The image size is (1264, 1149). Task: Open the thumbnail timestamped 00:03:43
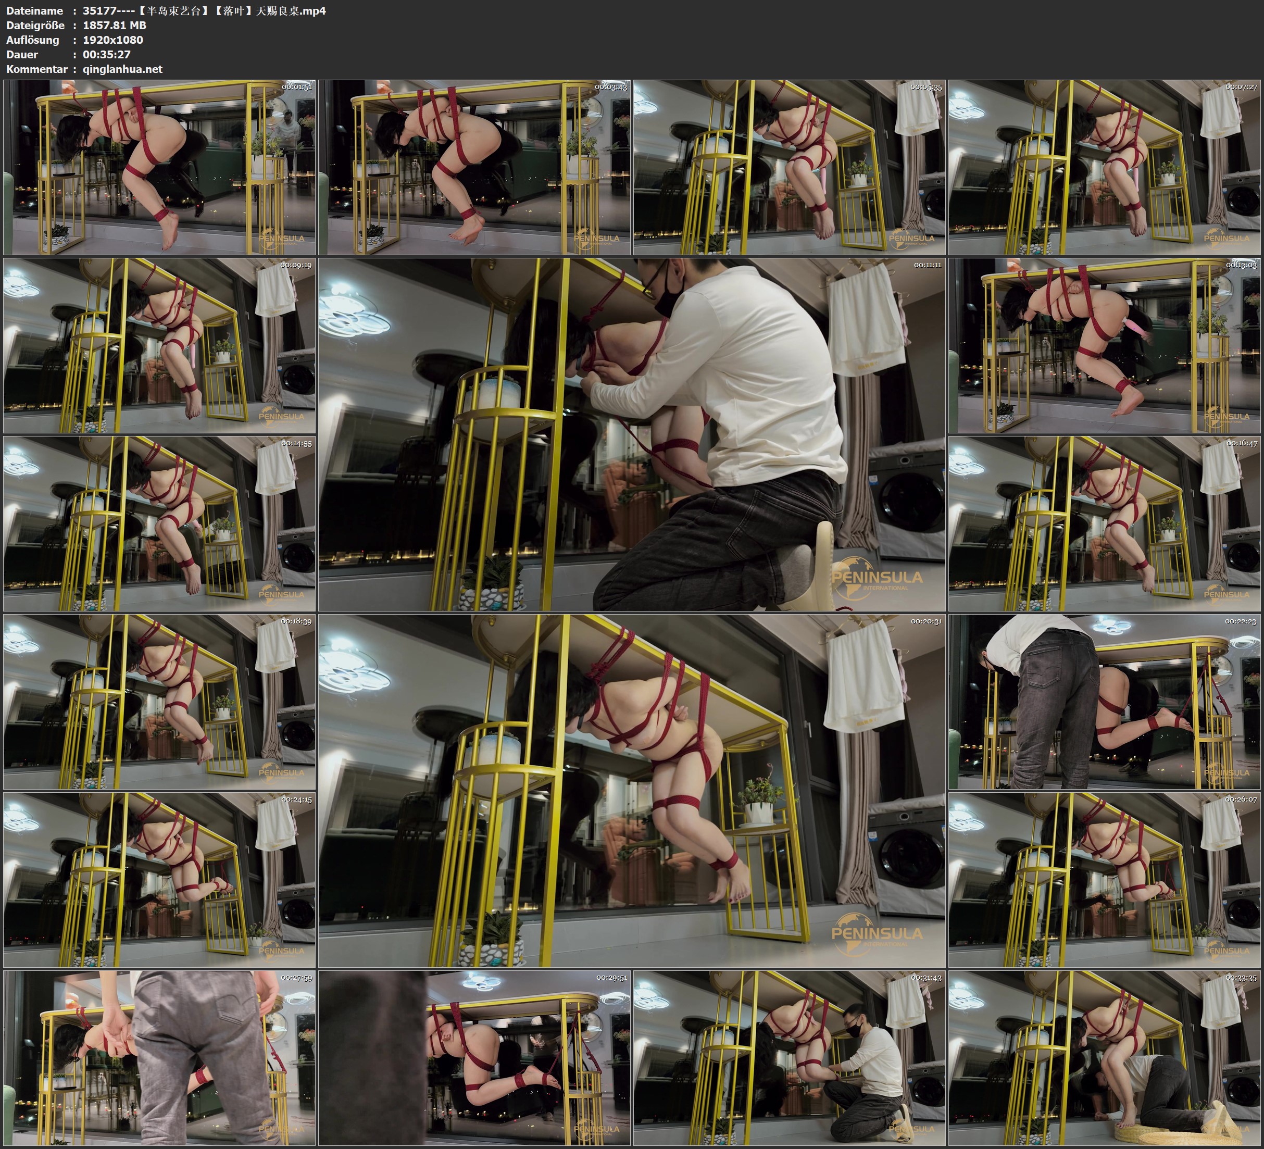point(474,168)
